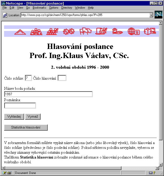164x176 pixels.
Task: Click the Statistika hlasování button
Action: pyautogui.click(x=26, y=128)
